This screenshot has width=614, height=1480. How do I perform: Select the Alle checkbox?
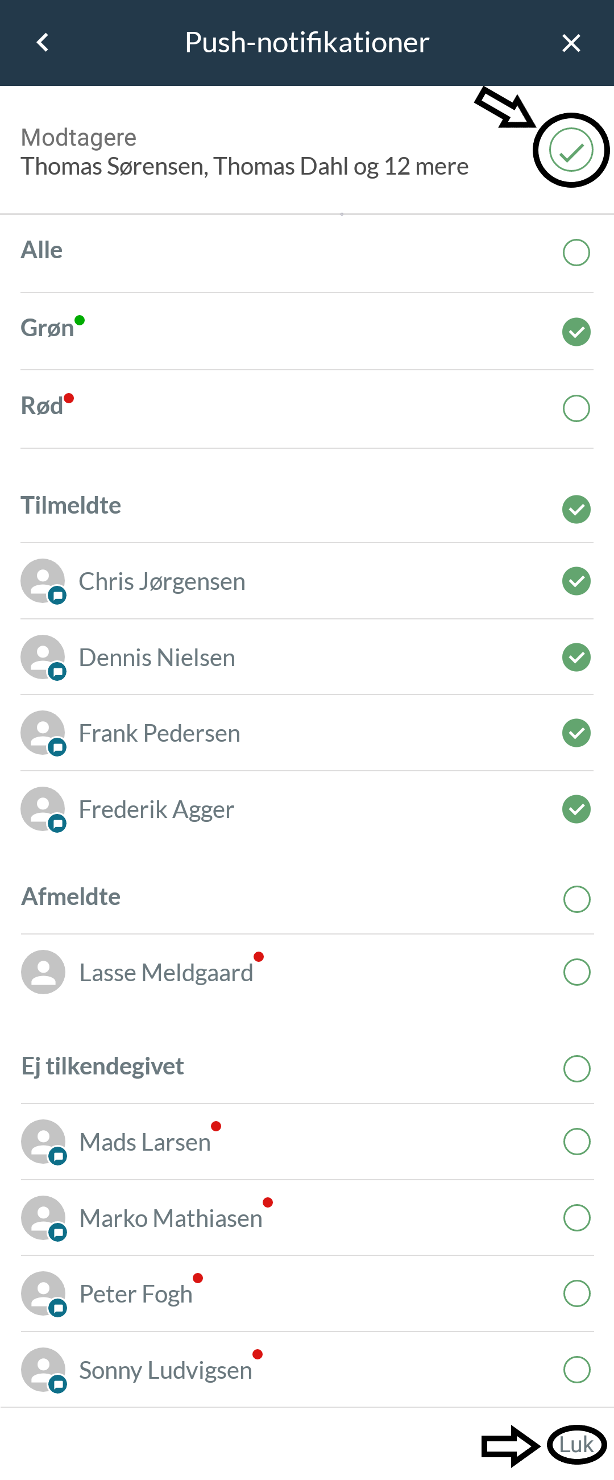coord(576,252)
